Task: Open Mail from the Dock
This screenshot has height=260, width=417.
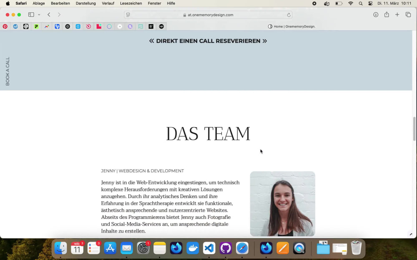Action: tap(127, 248)
